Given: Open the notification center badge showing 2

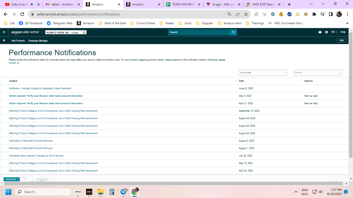Looking at the screenshot, I should click(x=346, y=192).
